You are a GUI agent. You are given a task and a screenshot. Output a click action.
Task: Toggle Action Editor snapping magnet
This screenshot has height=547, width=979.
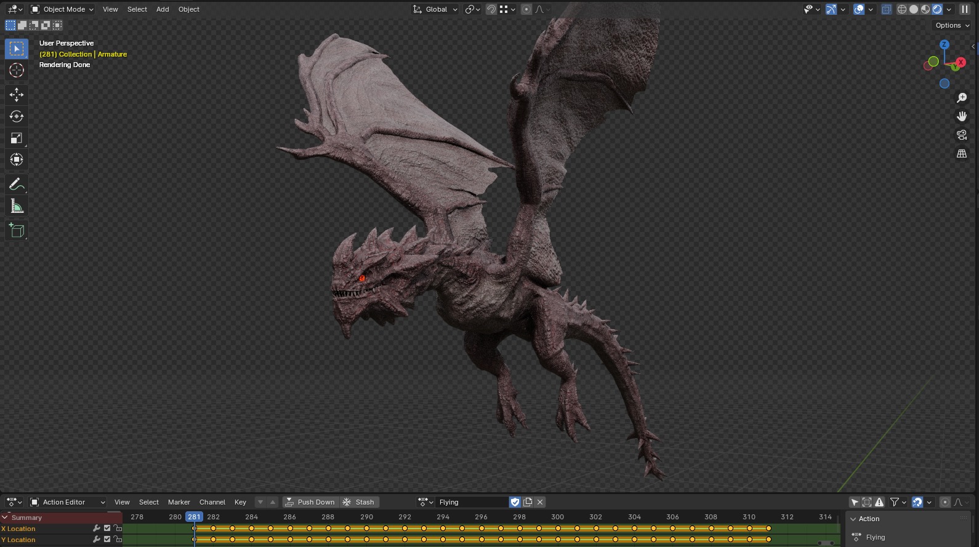pyautogui.click(x=917, y=502)
